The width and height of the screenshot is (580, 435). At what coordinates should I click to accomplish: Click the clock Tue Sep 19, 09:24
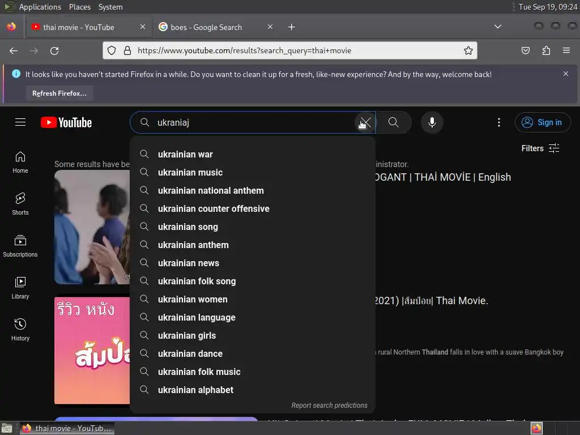[x=548, y=7]
